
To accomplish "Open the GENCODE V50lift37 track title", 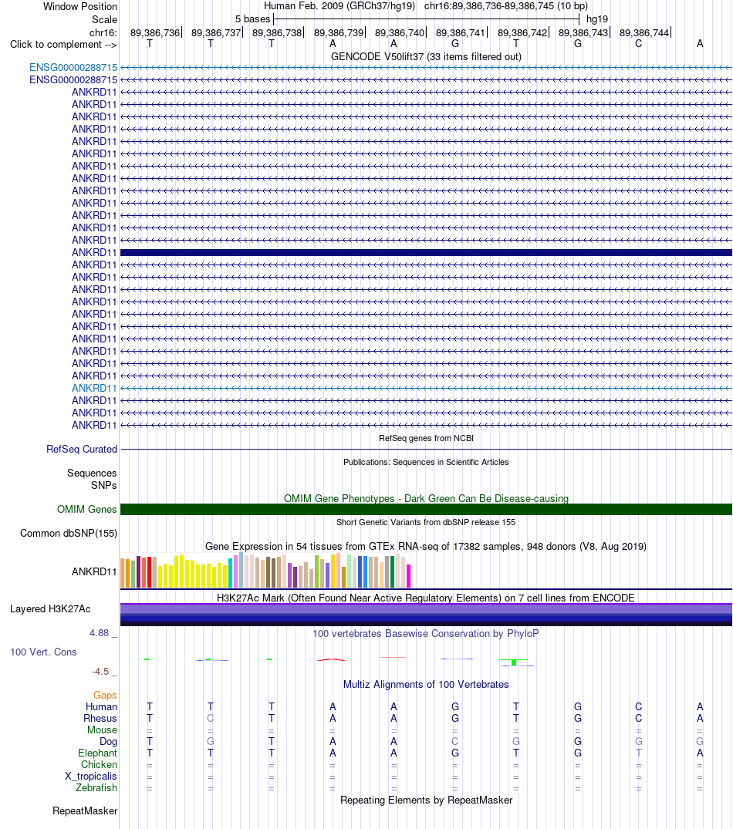I will click(426, 56).
